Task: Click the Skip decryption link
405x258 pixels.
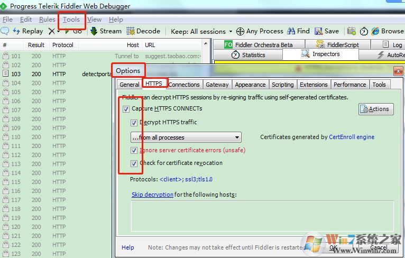Action: click(152, 195)
